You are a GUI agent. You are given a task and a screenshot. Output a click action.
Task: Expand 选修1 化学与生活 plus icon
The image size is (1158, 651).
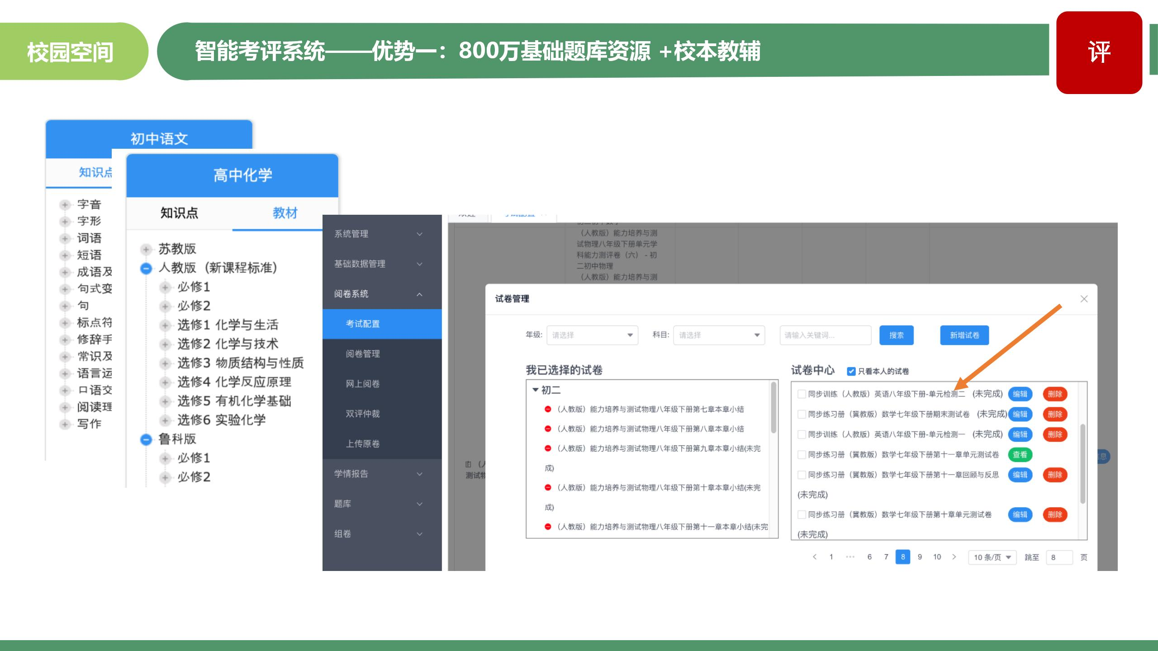[x=165, y=325]
